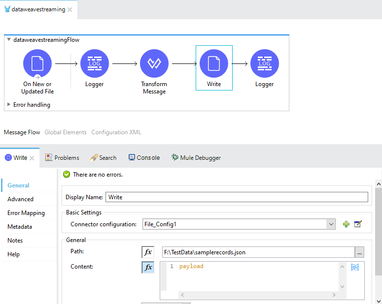
Task: Add new connector configuration with green plus
Action: pos(346,224)
